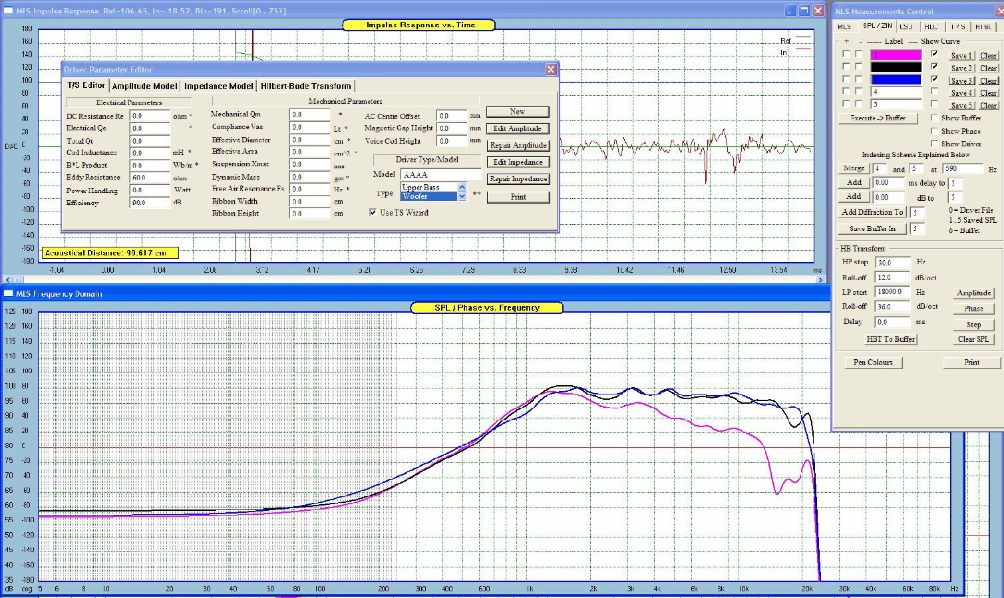Enable the Show Phase checkbox

(935, 131)
